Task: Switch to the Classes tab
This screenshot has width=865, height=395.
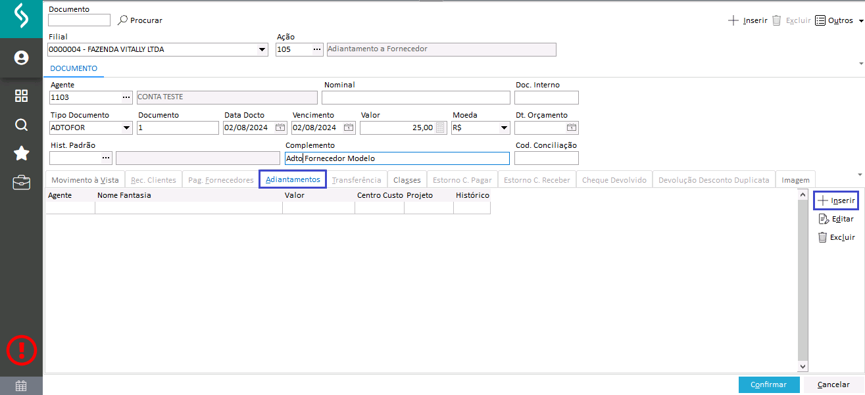Action: (x=407, y=179)
